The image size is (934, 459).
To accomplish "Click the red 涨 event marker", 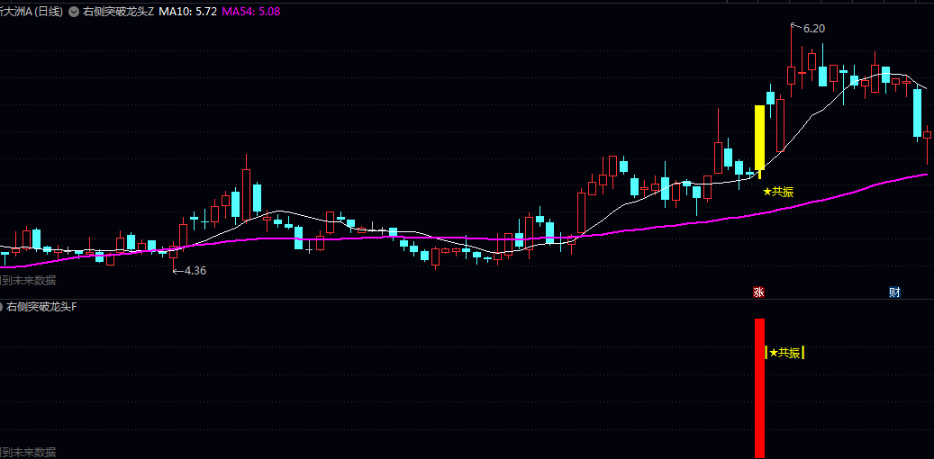I will pyautogui.click(x=759, y=292).
